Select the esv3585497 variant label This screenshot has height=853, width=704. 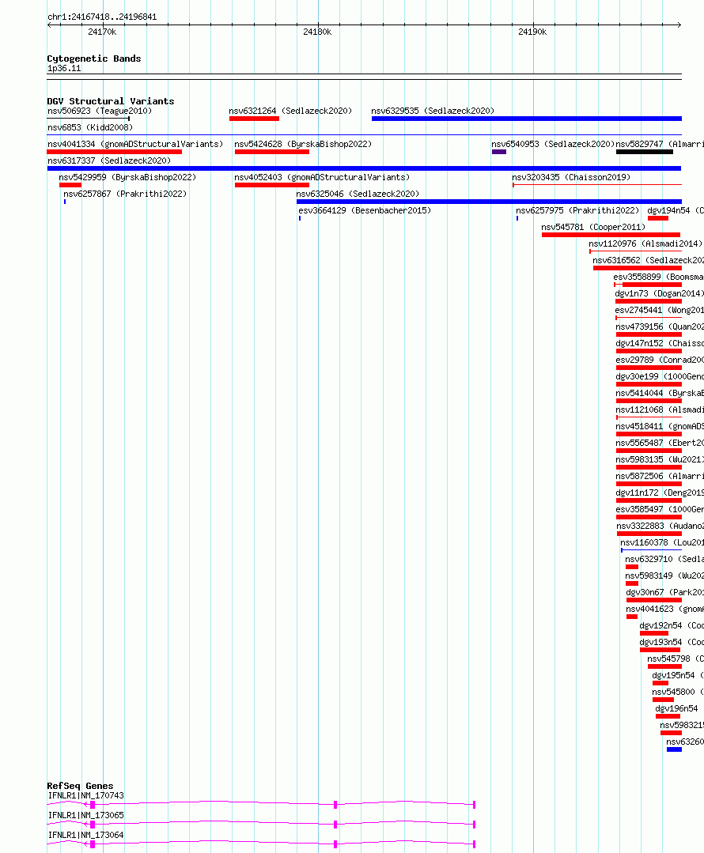tap(660, 509)
